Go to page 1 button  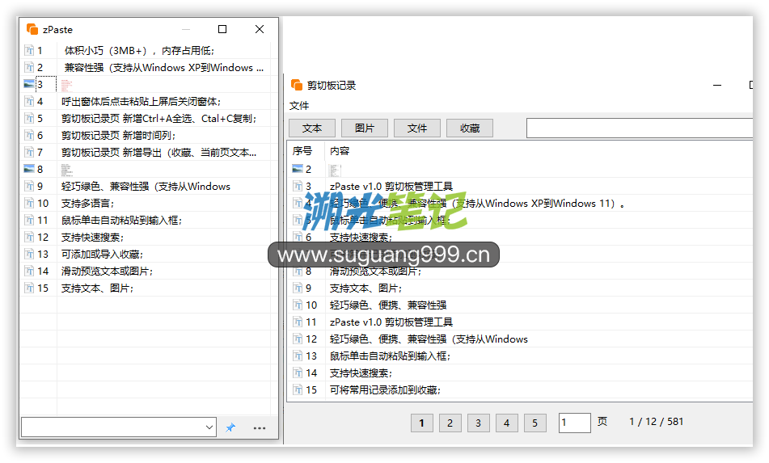[x=422, y=423]
